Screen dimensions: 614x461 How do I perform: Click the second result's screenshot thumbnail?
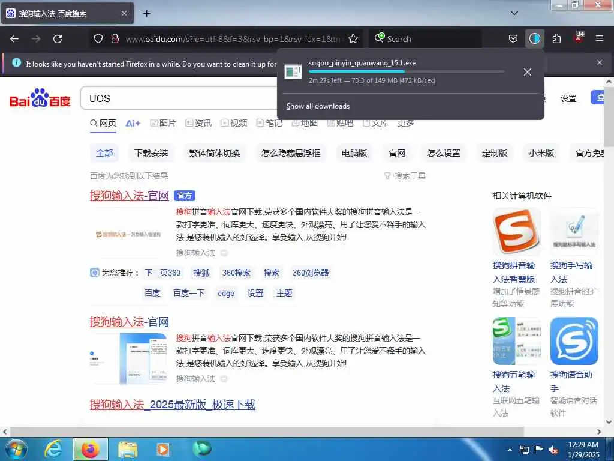pos(128,359)
